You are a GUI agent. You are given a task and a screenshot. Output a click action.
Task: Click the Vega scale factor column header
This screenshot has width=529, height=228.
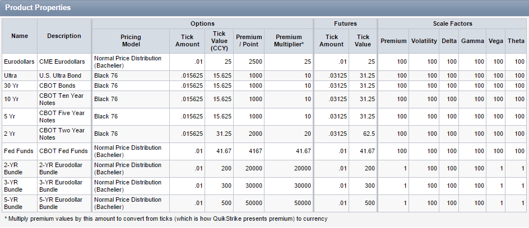tap(495, 41)
